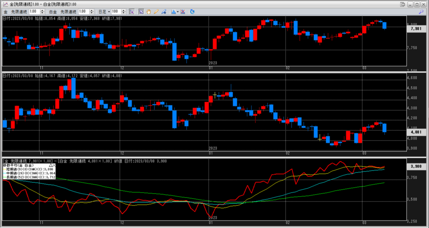This screenshot has height=228, width=429.
Task: Expand the bar chart icon dropdown arrow
Action: tap(178, 11)
